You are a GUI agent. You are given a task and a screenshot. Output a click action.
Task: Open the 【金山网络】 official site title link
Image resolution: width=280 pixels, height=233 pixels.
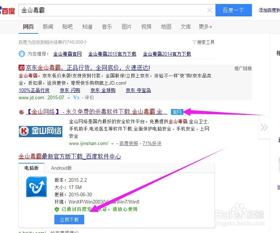coord(97,112)
